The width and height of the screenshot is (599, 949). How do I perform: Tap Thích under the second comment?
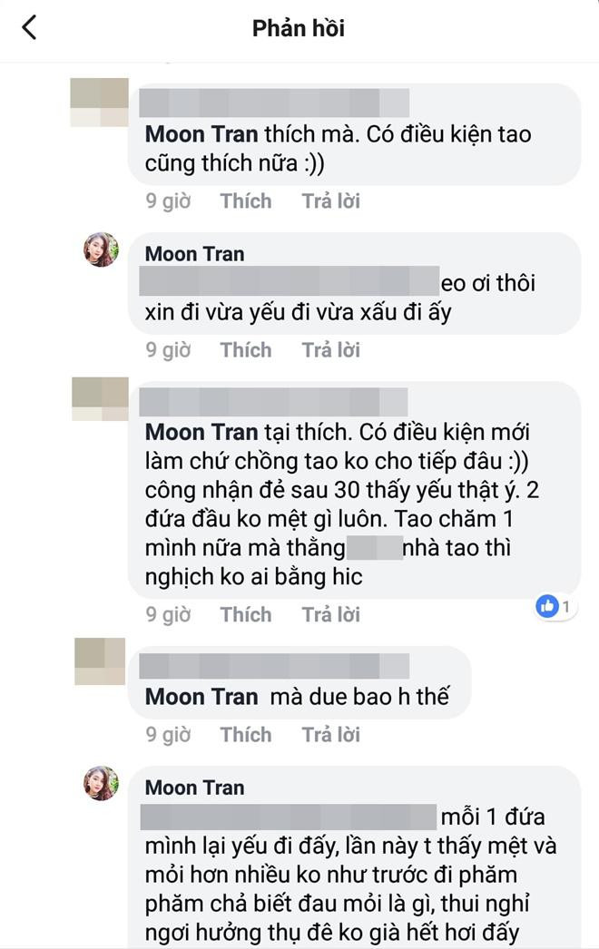click(245, 349)
